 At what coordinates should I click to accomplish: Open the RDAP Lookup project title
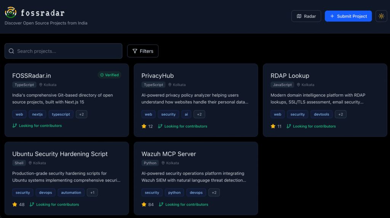click(289, 76)
